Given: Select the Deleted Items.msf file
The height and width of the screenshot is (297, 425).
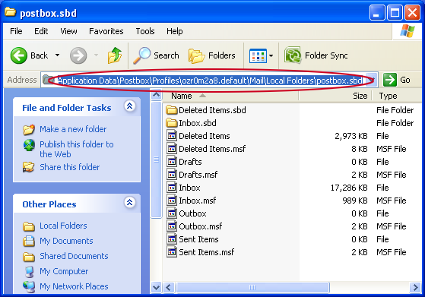Looking at the screenshot, I should click(206, 149).
